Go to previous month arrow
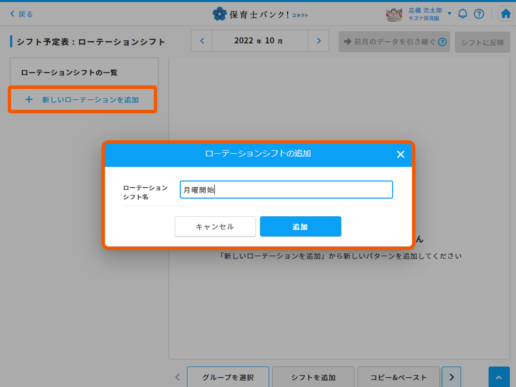Image resolution: width=516 pixels, height=387 pixels. (202, 41)
